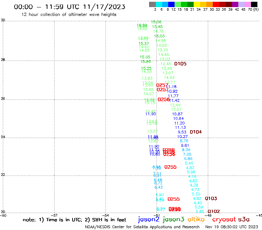
Task: Select wave height value 6.86
Action: pyautogui.click(x=188, y=159)
